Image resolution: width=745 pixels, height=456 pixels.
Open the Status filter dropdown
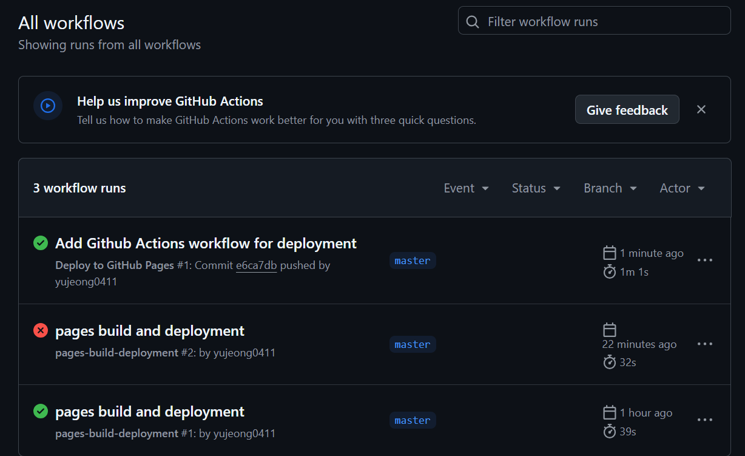click(x=536, y=188)
